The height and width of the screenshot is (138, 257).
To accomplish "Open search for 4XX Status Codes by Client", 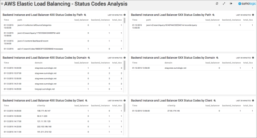I will pyautogui.click(x=86, y=101).
